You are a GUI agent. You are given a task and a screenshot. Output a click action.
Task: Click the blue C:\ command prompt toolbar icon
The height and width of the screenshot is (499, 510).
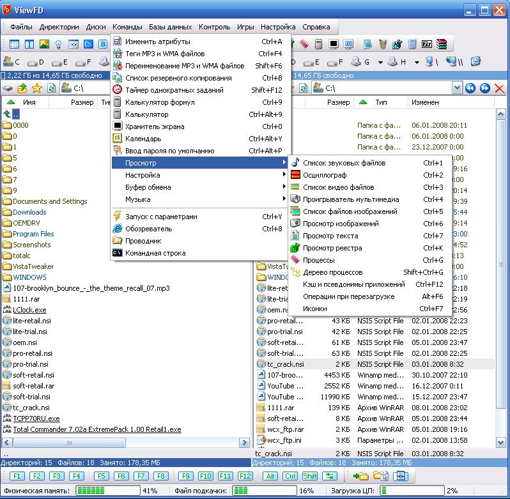pos(88,44)
